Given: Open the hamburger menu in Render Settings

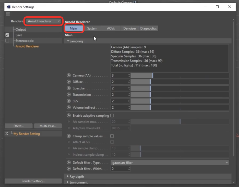Looking at the screenshot, I should click(x=8, y=14).
